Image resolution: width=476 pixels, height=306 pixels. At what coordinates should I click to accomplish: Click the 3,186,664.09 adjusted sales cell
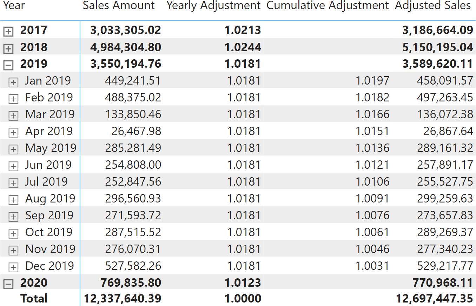[x=438, y=30]
